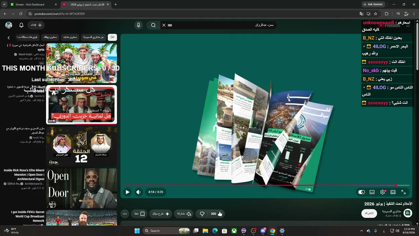Open Chrome profile avatar
Image resolution: width=419 pixels, height=236 pixels.
pos(406,14)
